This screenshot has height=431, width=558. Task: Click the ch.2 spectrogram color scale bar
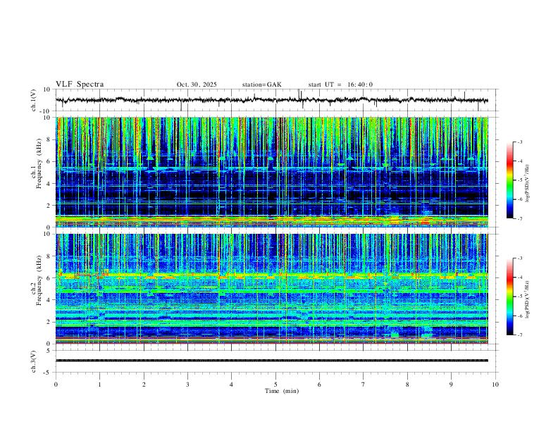pos(509,296)
